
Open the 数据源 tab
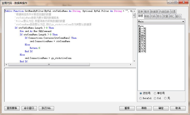154,12
